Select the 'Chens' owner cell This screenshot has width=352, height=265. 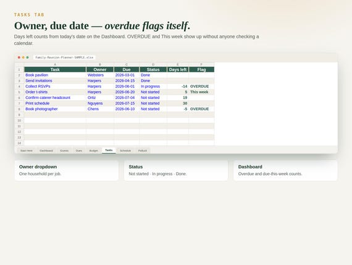coord(100,109)
